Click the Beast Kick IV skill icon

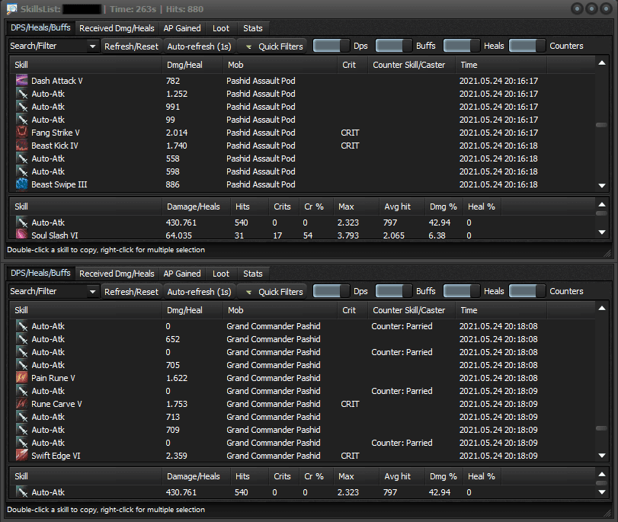22,146
